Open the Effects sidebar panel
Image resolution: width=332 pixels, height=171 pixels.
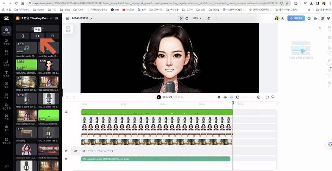(x=6, y=106)
